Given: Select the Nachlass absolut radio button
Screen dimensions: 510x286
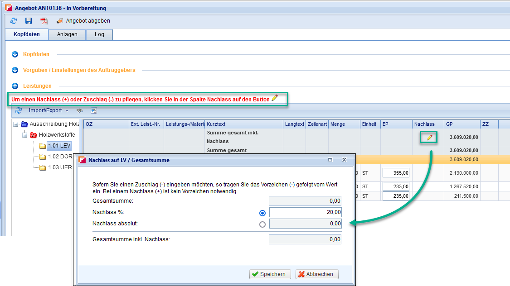Looking at the screenshot, I should [x=262, y=224].
